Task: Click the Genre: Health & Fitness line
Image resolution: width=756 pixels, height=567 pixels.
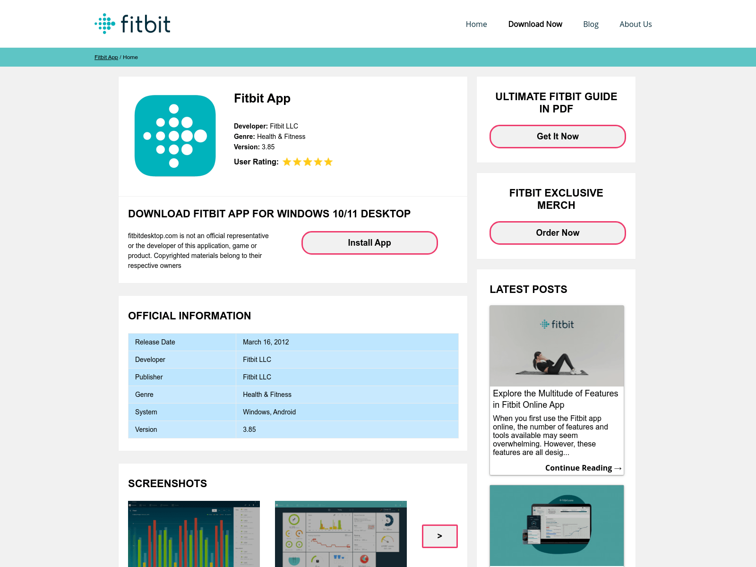Action: [x=270, y=137]
